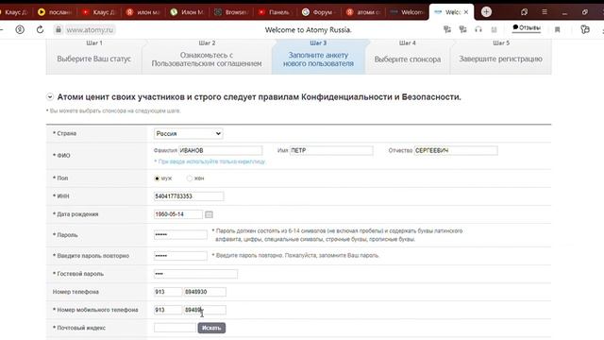Screen dimensions: 604x340
Task: Close the active Welcome tab
Action: click(x=466, y=12)
